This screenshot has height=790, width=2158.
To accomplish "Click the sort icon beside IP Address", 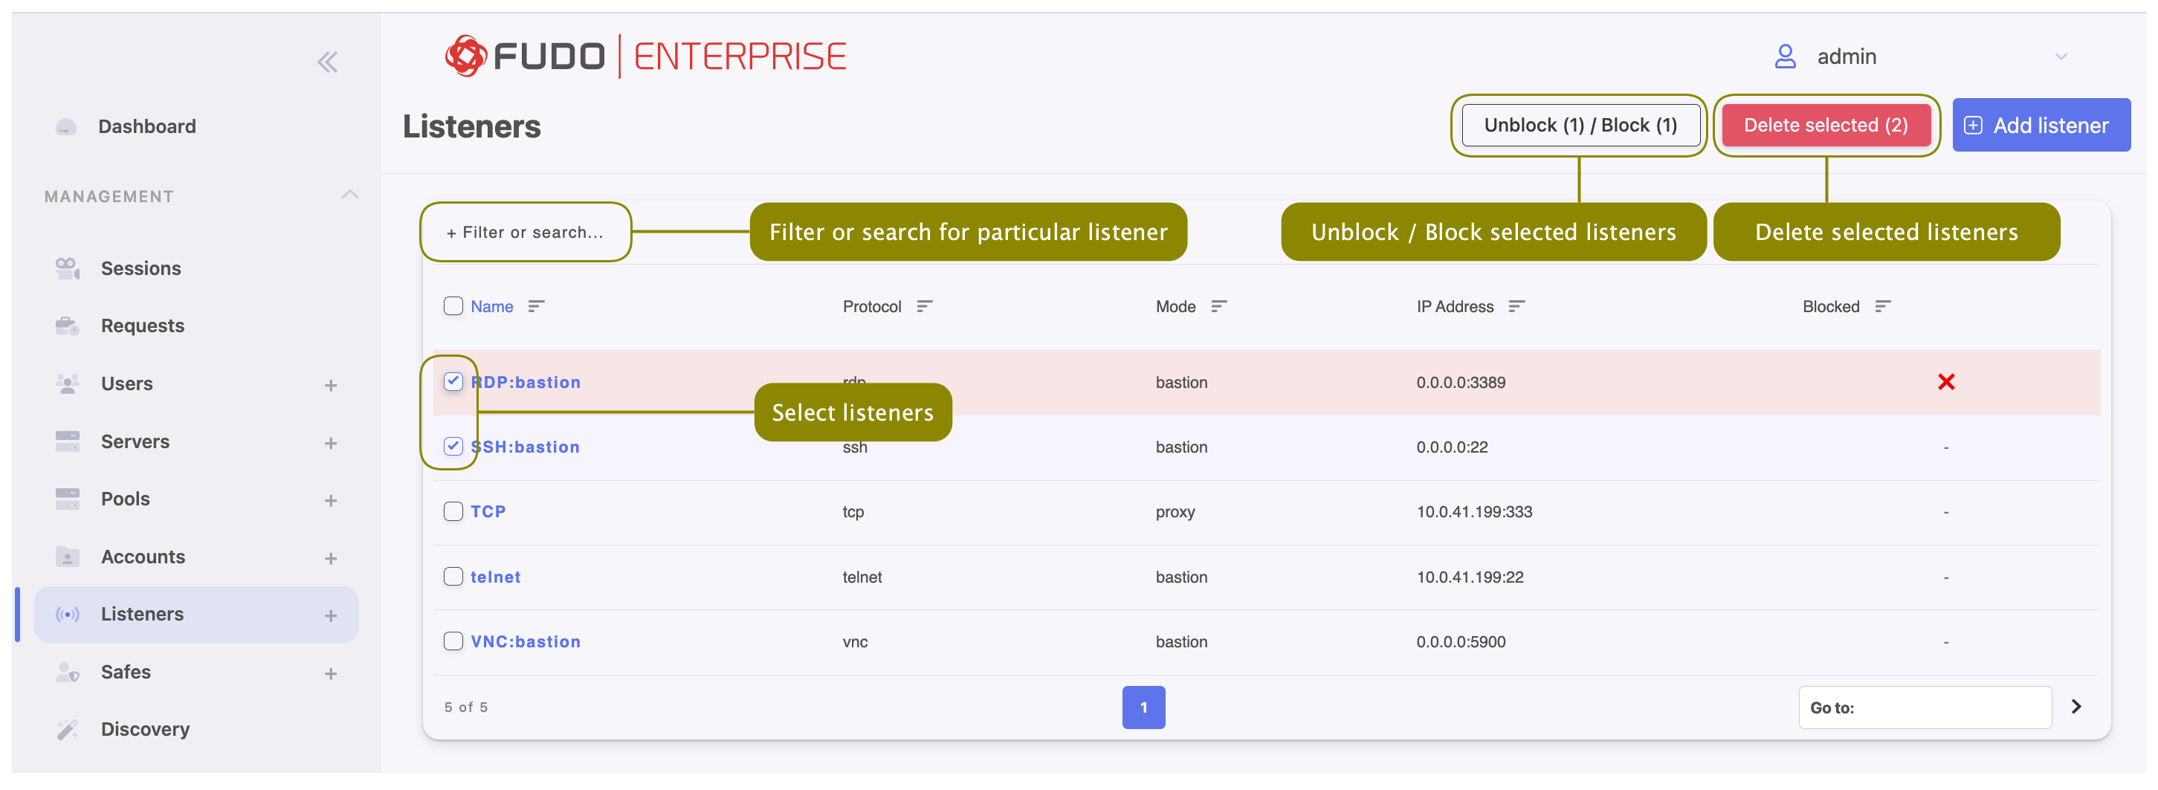I will (x=1516, y=307).
